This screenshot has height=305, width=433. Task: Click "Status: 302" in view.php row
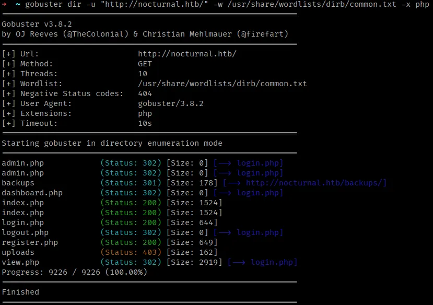click(x=131, y=262)
